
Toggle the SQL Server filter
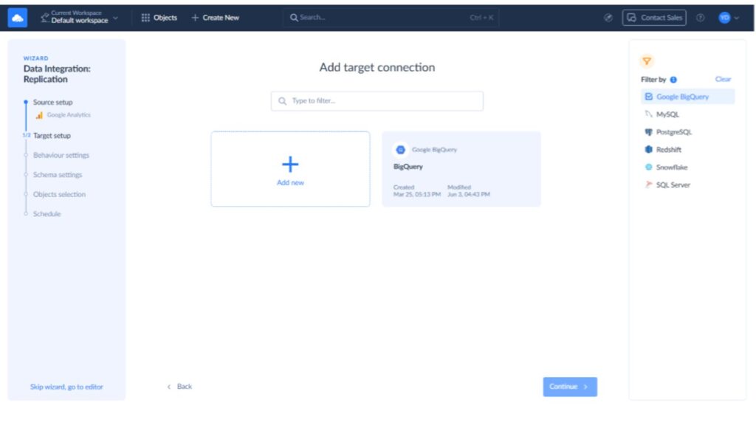point(687,185)
